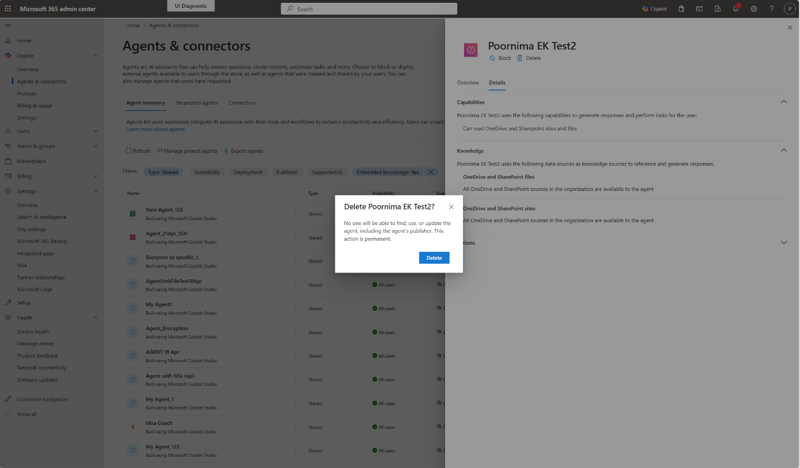Open Integrated apps nav item
This screenshot has height=468, width=800.
35,253
